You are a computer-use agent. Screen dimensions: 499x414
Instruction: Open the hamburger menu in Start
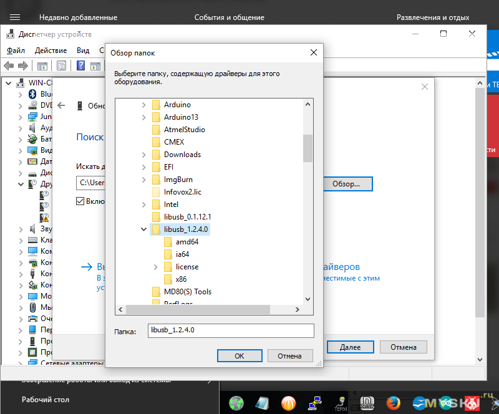pyautogui.click(x=14, y=17)
